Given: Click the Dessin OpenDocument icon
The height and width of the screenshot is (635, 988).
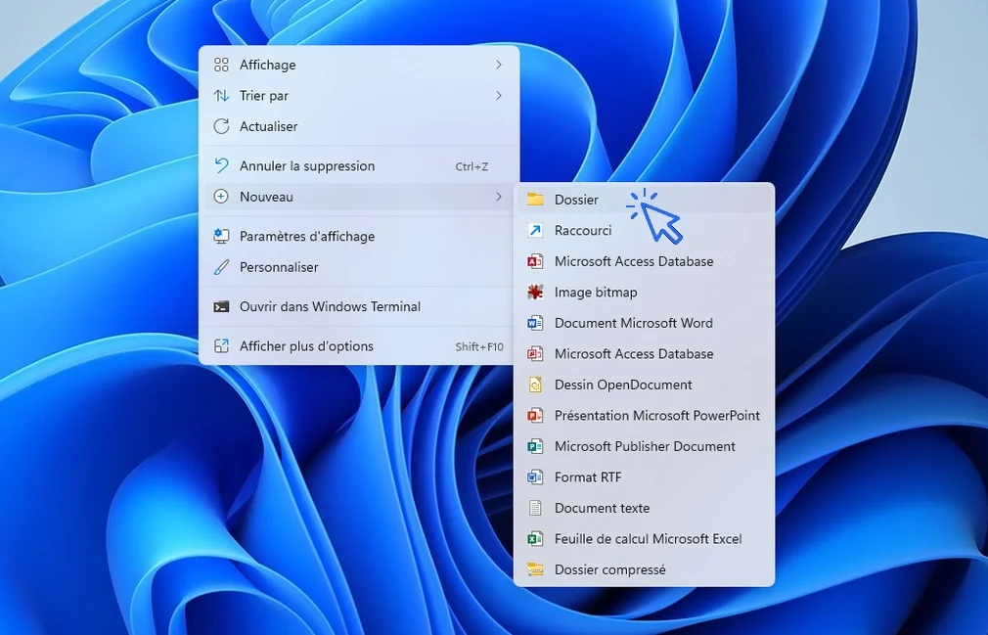Looking at the screenshot, I should [536, 385].
